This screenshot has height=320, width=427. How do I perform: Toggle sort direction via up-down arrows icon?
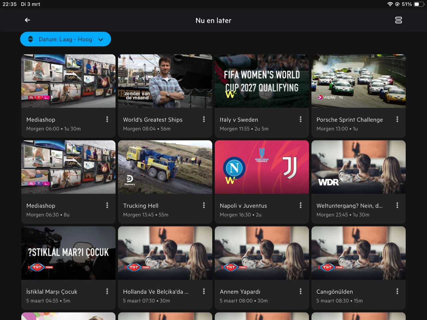pyautogui.click(x=30, y=39)
